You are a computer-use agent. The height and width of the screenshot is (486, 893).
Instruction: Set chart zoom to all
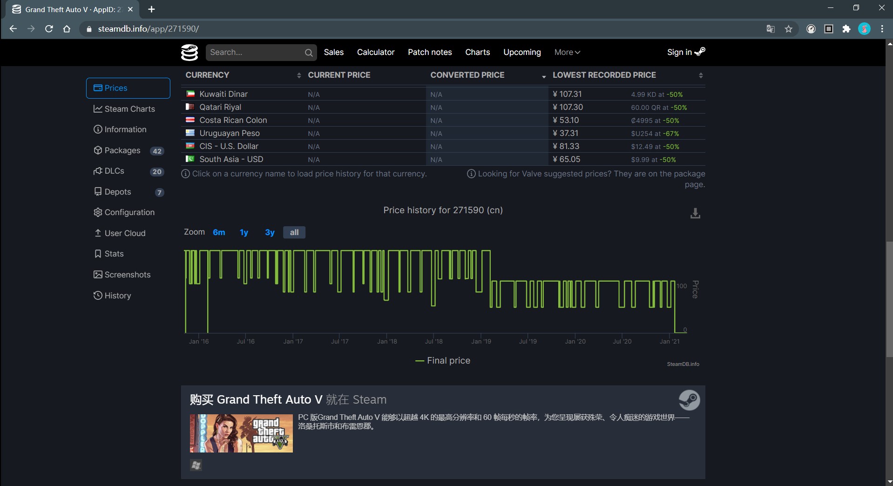click(294, 232)
